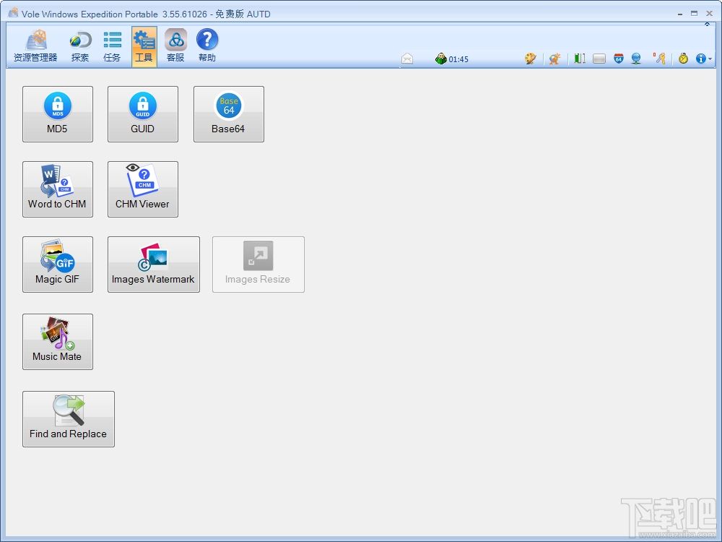Screen dimensions: 722x542
Task: Collapse the ribbon with top-right chevron
Action: (707, 24)
